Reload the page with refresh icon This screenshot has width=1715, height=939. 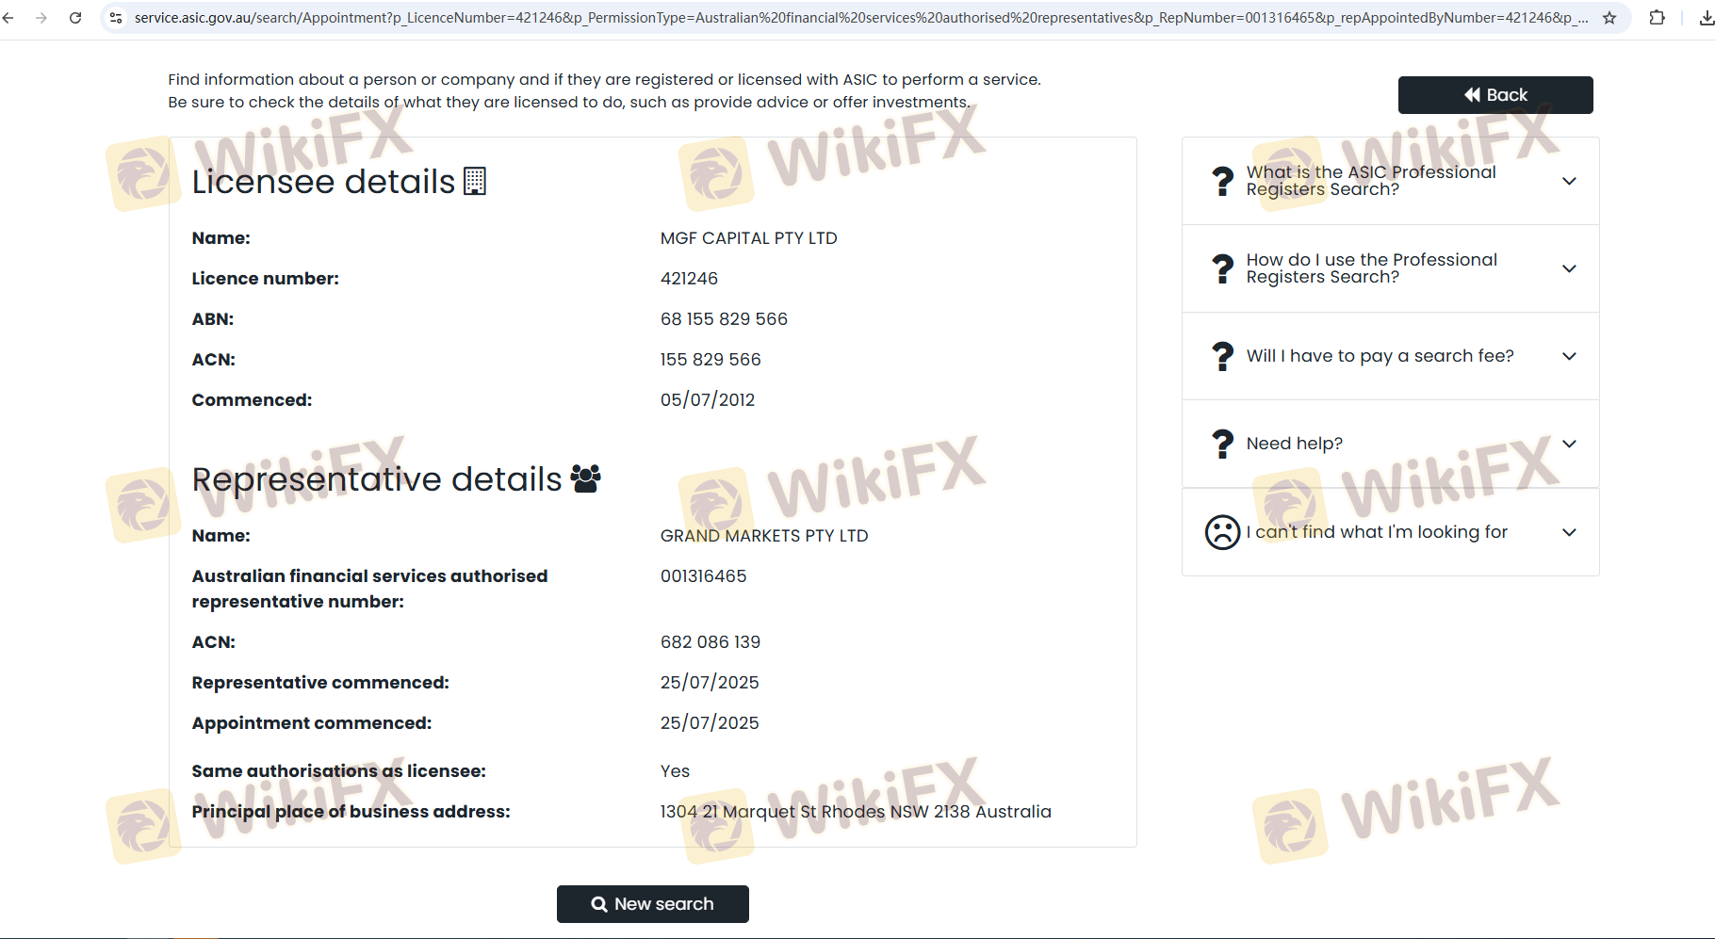coord(75,18)
